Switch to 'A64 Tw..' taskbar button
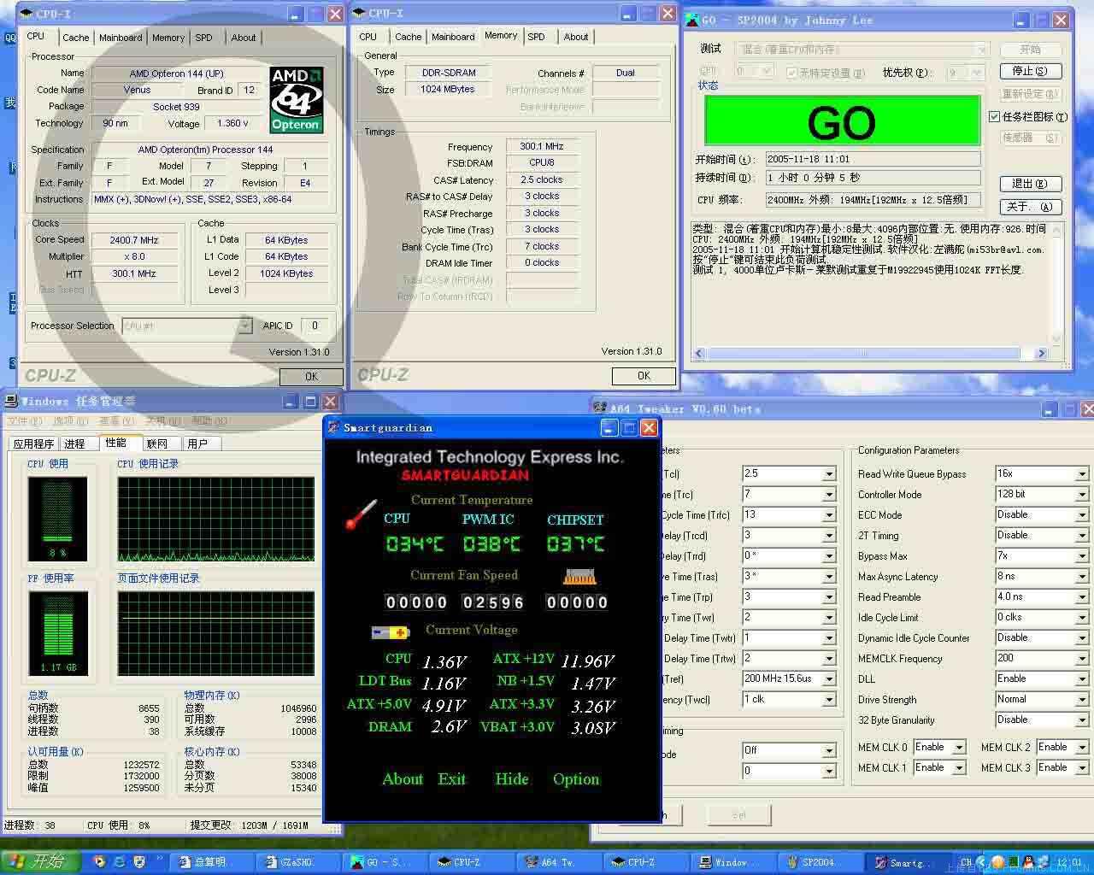This screenshot has width=1094, height=875. click(x=558, y=862)
